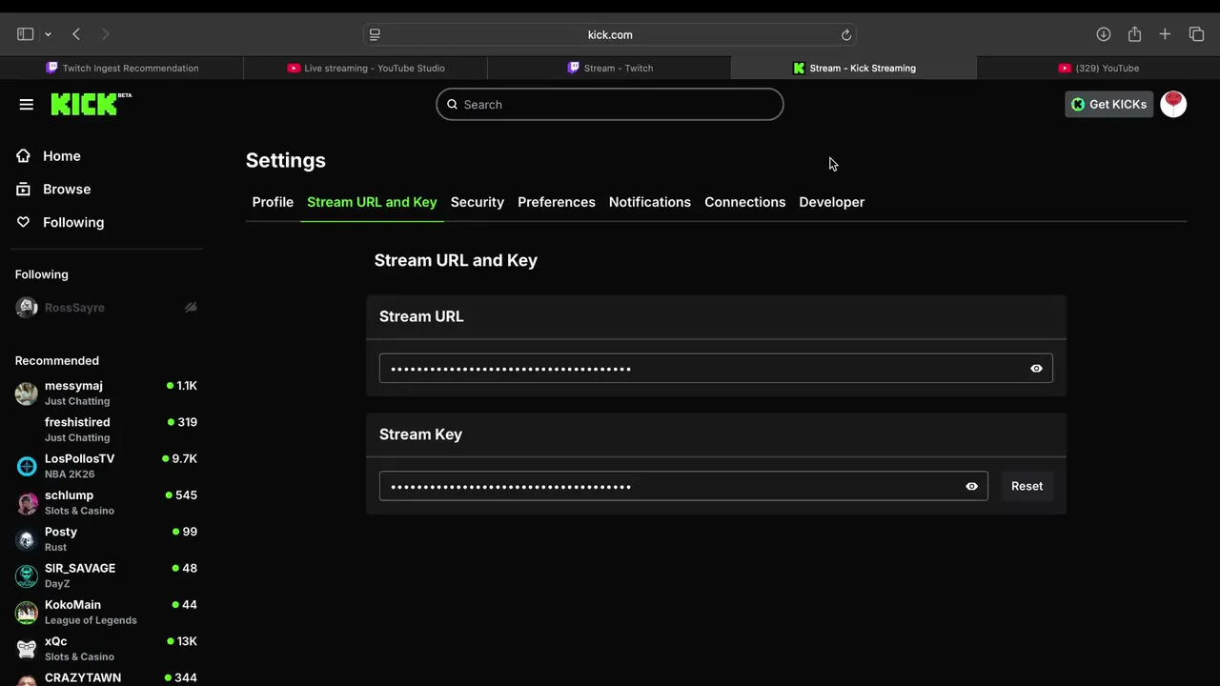Reveal Stream Key with eye icon
This screenshot has height=686, width=1220.
pyautogui.click(x=971, y=487)
